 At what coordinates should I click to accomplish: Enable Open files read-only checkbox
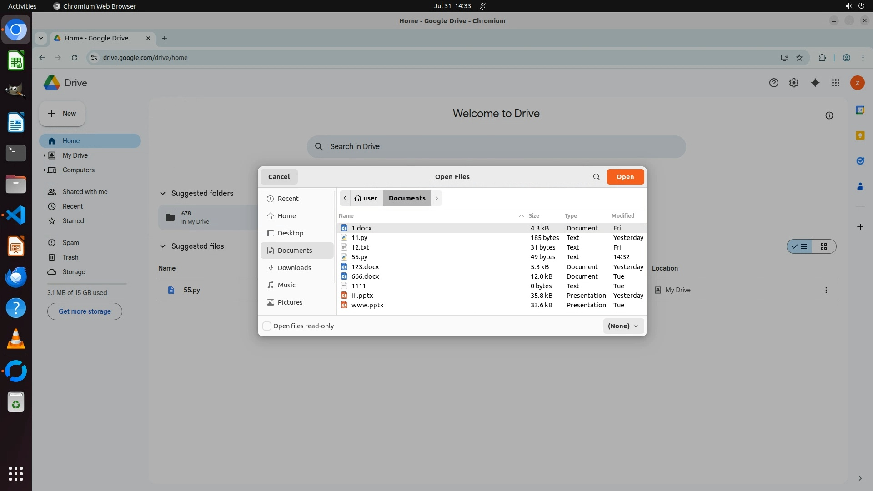coord(267,326)
